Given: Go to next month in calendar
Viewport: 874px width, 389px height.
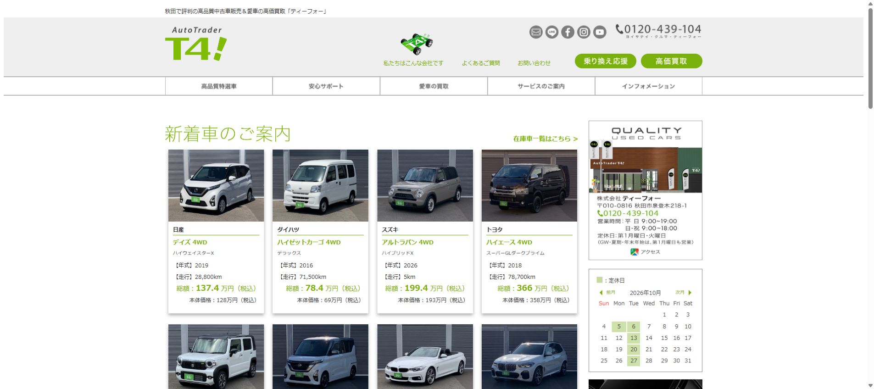Looking at the screenshot, I should tap(683, 292).
